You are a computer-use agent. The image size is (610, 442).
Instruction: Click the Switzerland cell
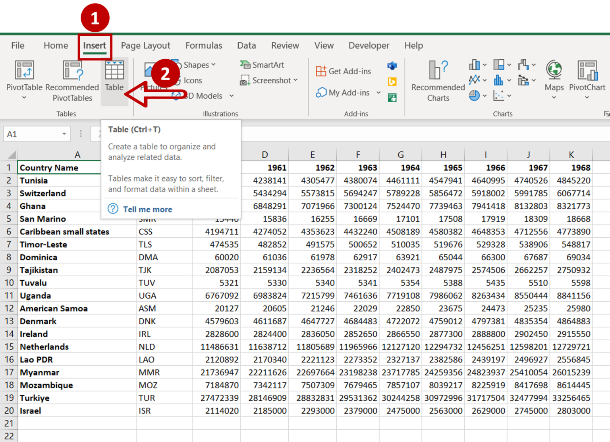coord(60,193)
